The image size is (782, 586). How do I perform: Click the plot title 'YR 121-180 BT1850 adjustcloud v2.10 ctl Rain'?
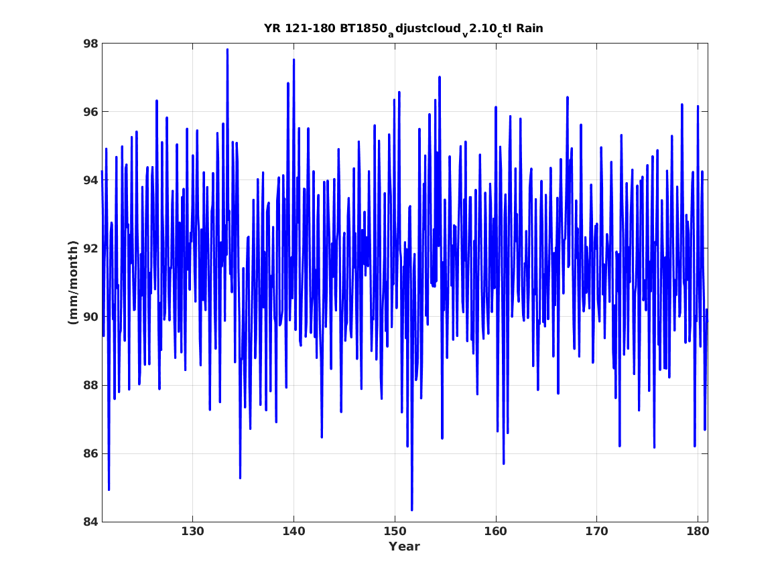(403, 29)
